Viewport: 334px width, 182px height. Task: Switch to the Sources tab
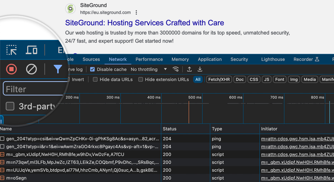click(91, 59)
